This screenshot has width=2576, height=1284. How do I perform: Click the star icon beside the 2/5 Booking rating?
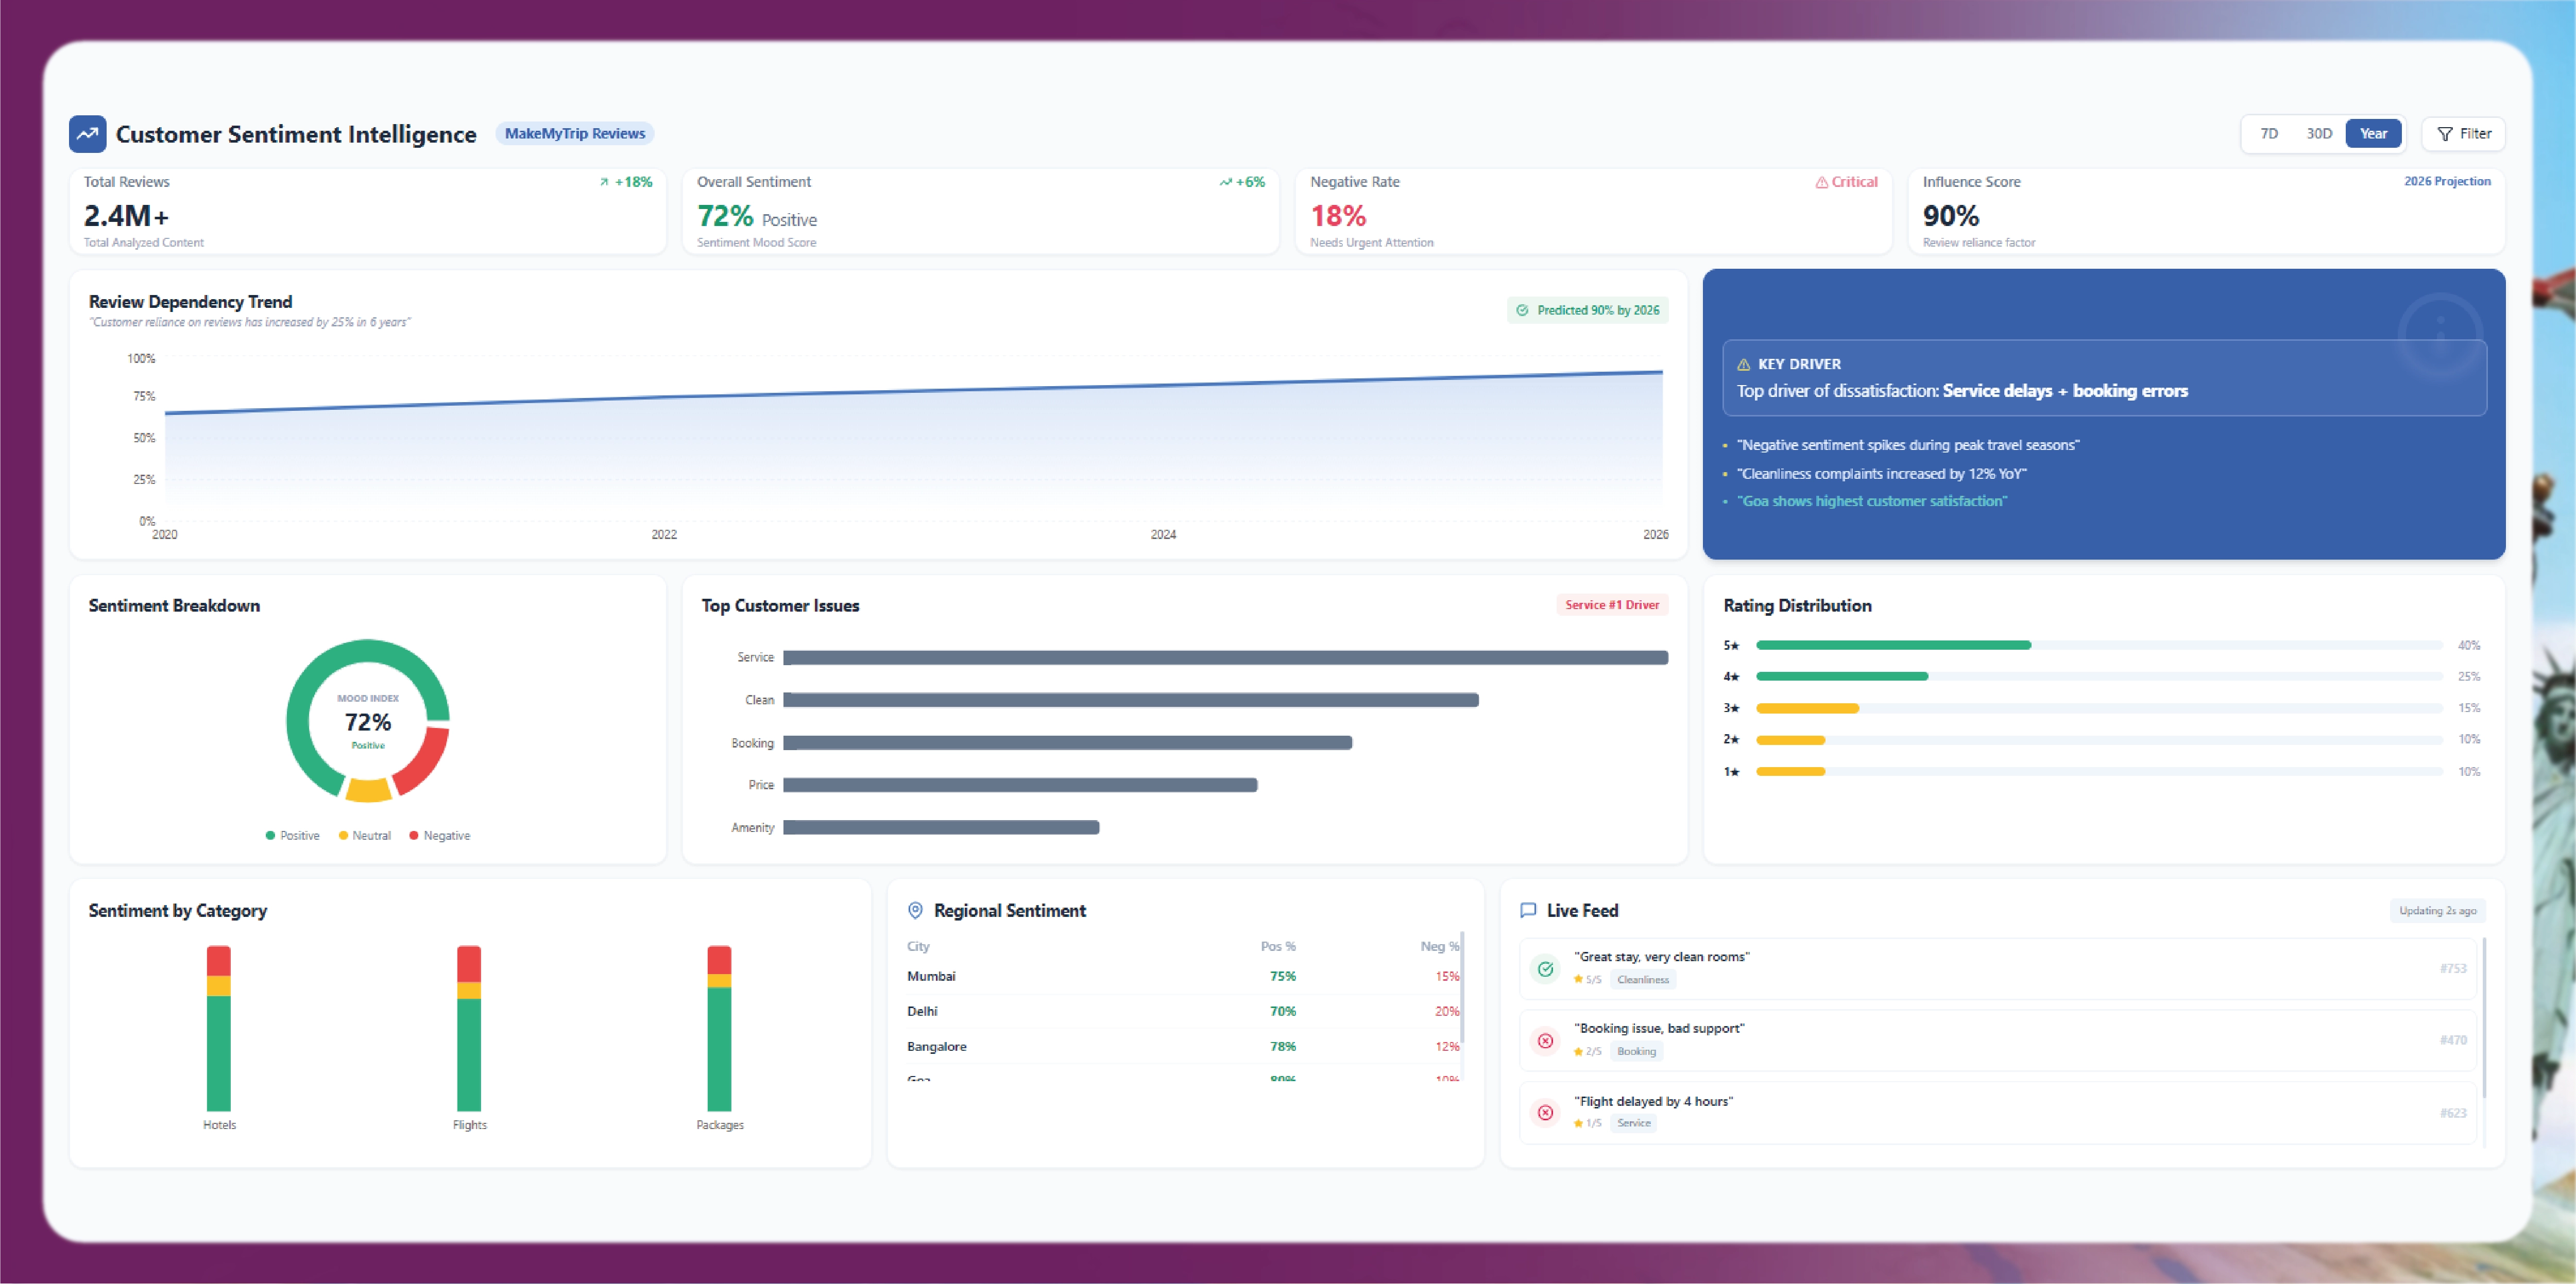click(1578, 1051)
